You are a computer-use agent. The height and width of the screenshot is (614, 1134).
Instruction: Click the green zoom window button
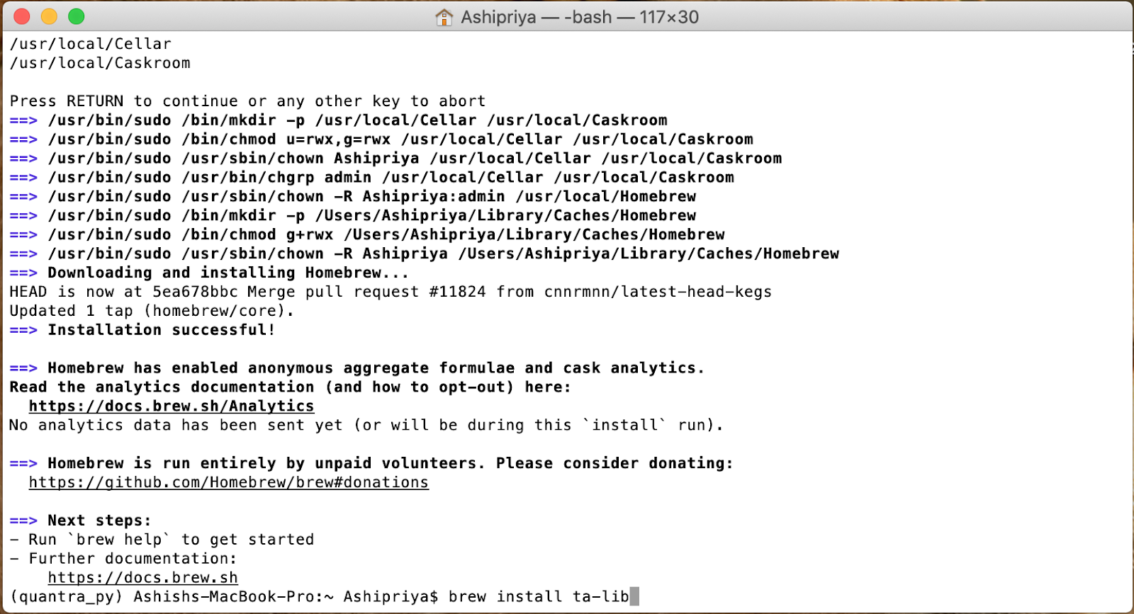(76, 16)
